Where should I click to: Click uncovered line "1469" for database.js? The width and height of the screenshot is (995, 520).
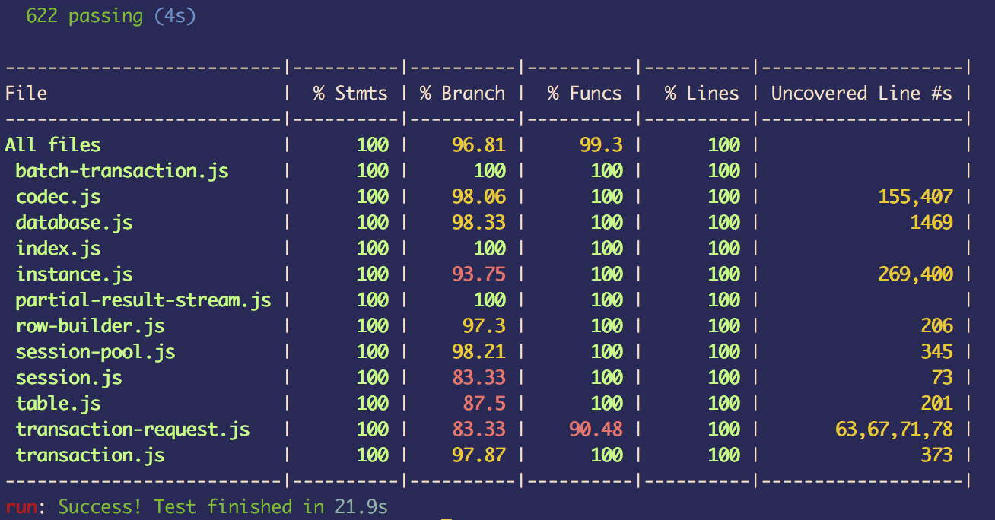(x=931, y=223)
